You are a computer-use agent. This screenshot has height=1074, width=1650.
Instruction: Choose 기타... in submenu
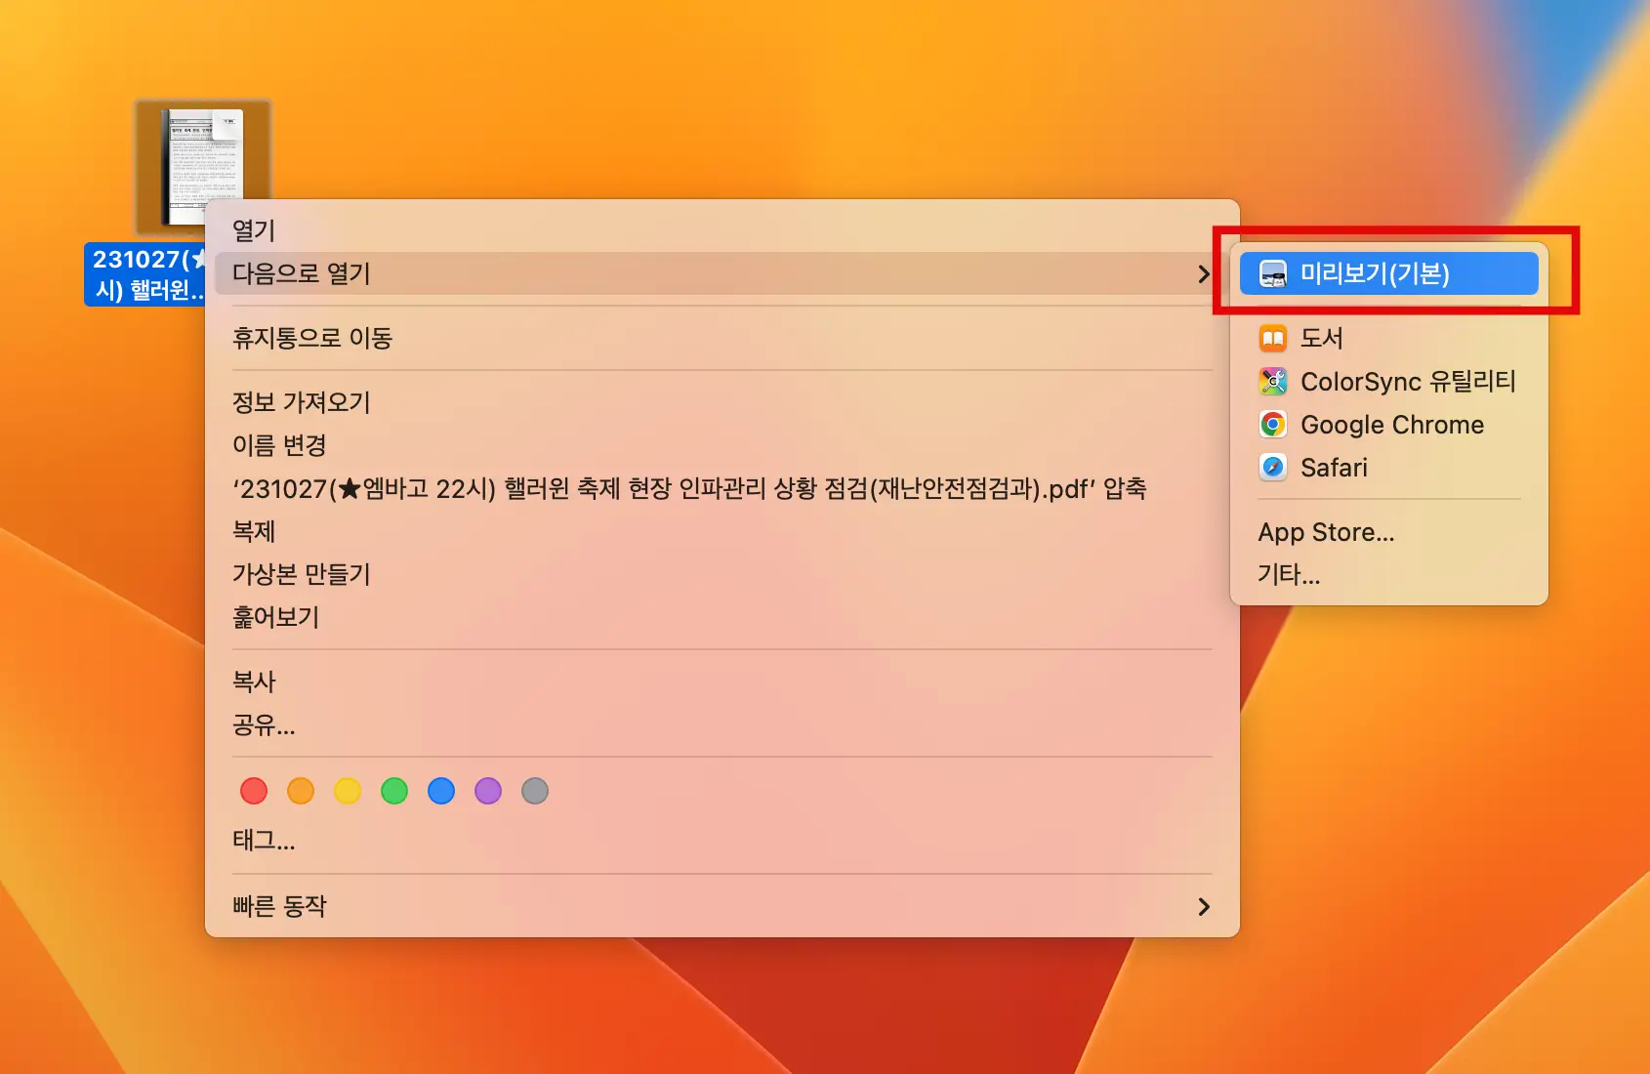(1388, 574)
